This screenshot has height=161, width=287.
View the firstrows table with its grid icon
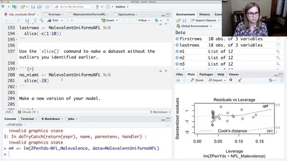(x=278, y=39)
